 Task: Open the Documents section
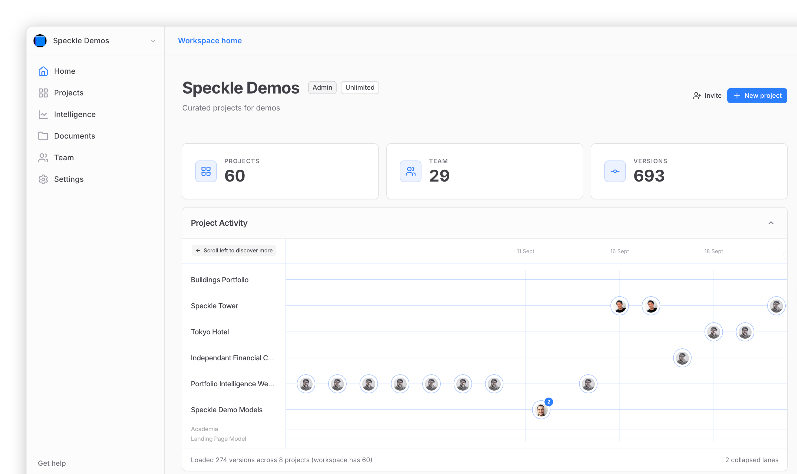[x=74, y=136]
